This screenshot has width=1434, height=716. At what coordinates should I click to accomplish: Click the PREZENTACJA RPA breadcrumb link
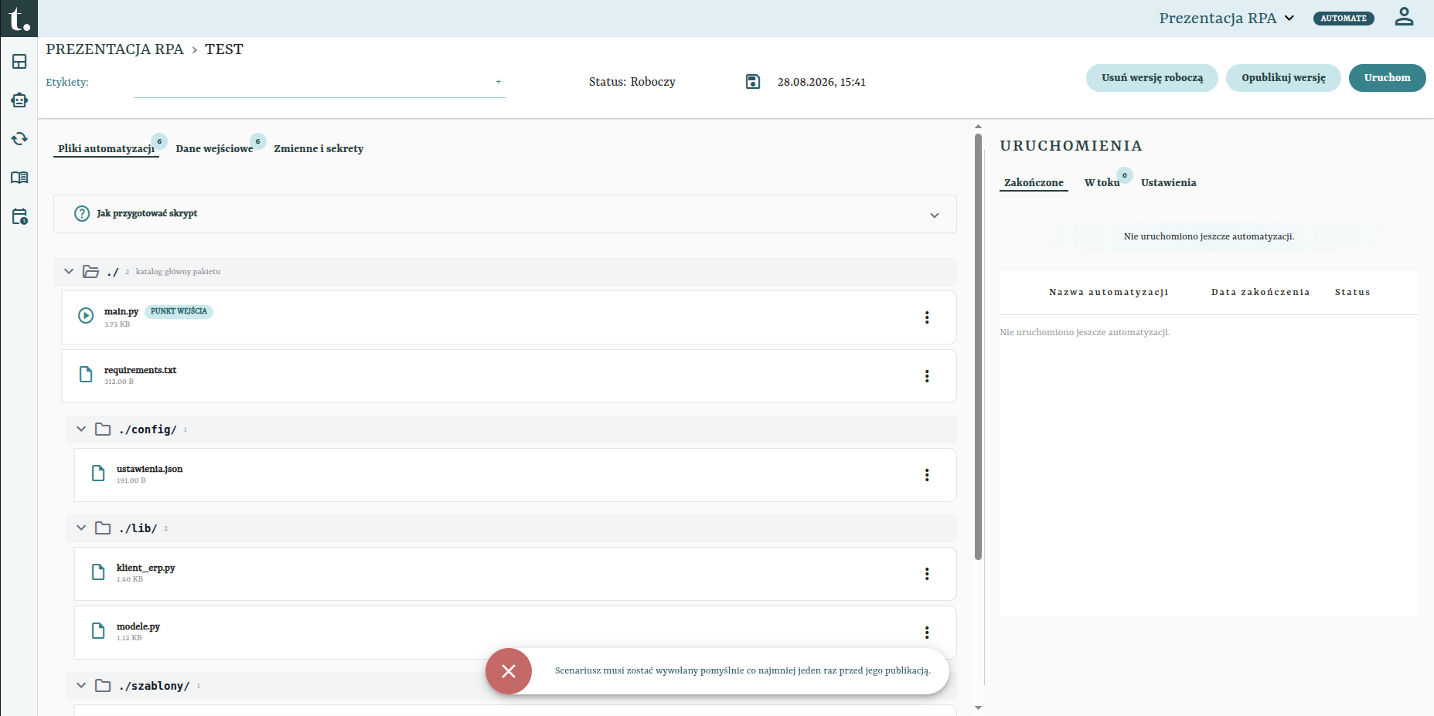(114, 49)
